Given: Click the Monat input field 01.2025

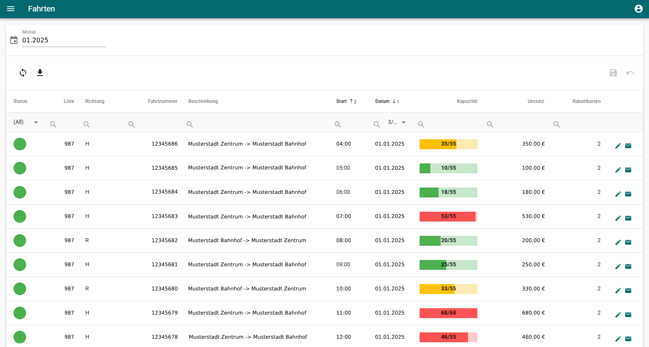Looking at the screenshot, I should (x=64, y=40).
